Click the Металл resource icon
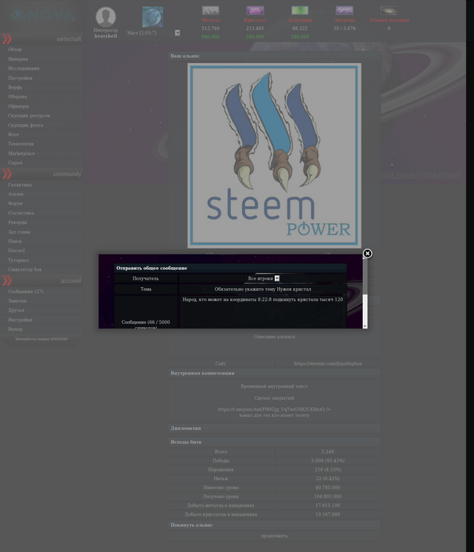This screenshot has width=474, height=552. [210, 10]
